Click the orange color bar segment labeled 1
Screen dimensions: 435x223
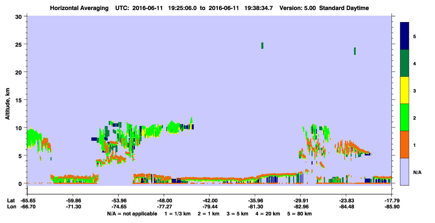click(405, 144)
